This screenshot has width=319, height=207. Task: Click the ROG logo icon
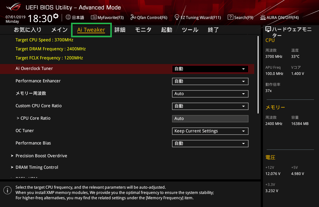(x=14, y=7)
